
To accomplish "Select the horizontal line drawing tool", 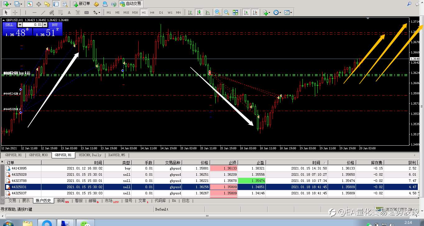I will (x=35, y=12).
